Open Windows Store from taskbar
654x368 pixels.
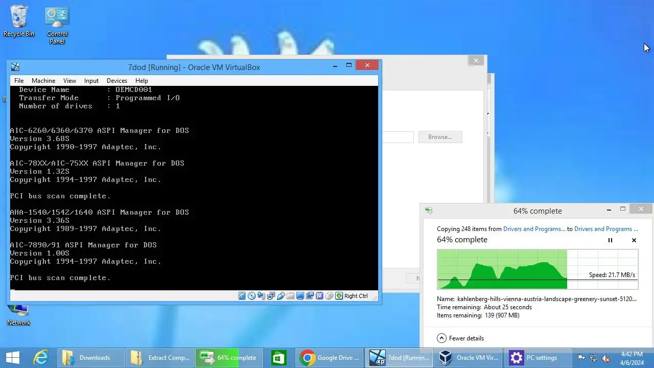pos(278,358)
